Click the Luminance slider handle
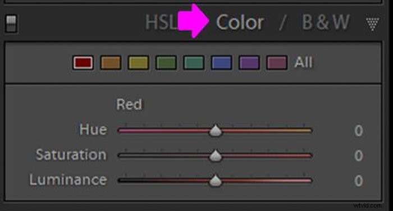The image size is (393, 211). [x=215, y=181]
